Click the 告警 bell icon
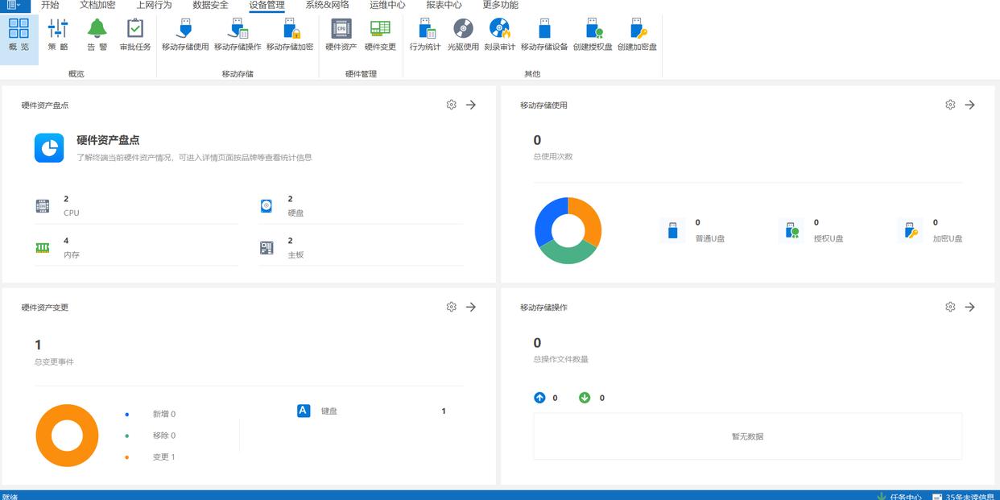This screenshot has width=1000, height=500. click(x=97, y=35)
